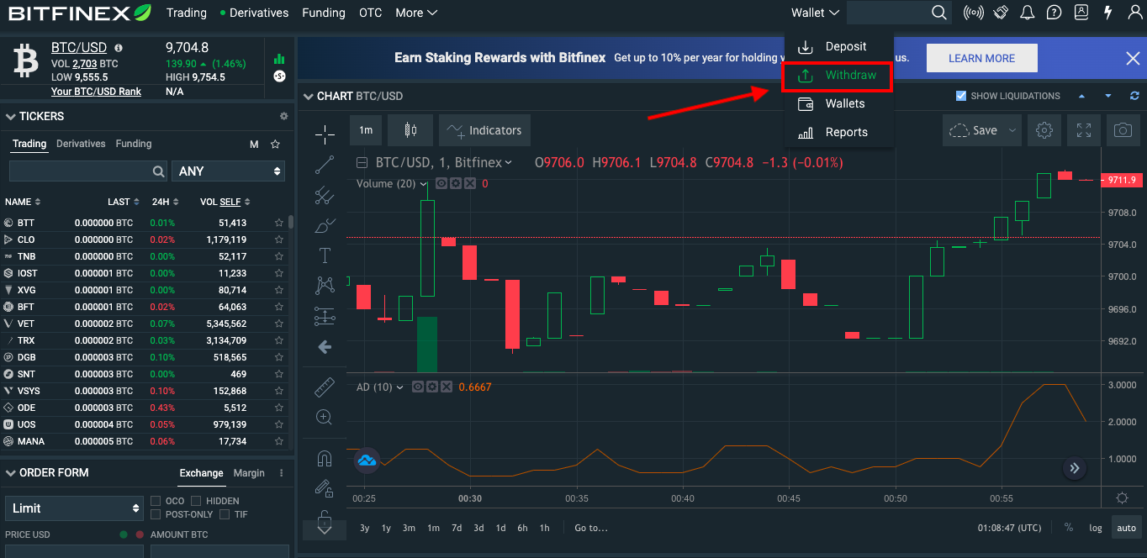Select the pattern drawing tool
Viewport: 1147px width, 558px height.
pos(325,286)
